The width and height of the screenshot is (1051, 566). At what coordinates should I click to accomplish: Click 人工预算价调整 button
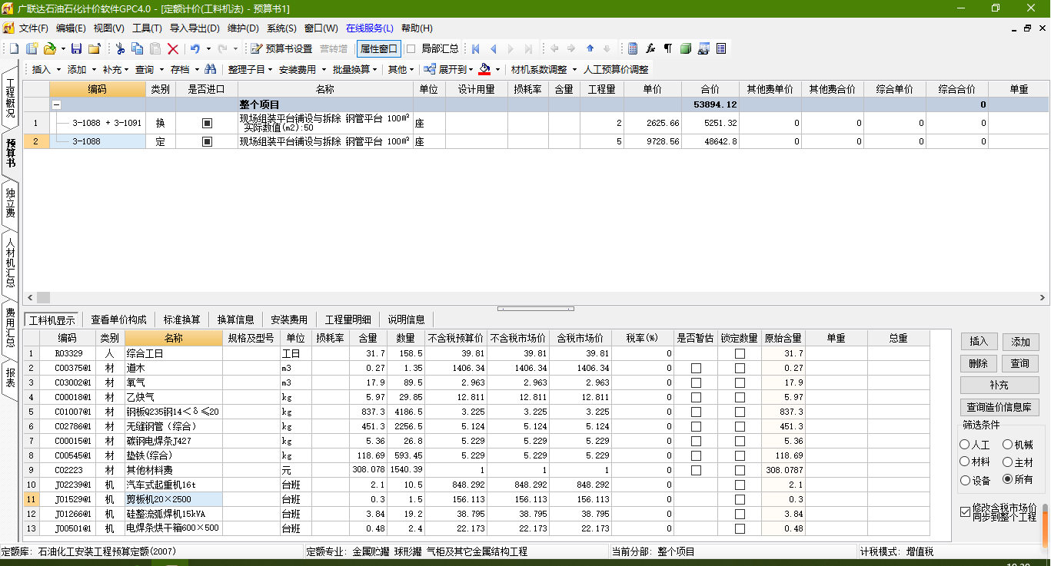[x=616, y=69]
